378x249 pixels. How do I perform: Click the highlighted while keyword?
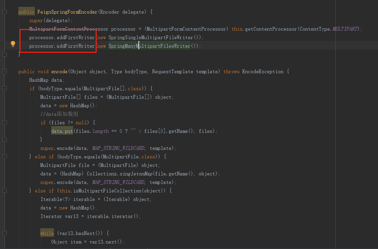(47, 233)
